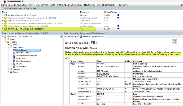
Task: Open Placeholders dialog
Action: pos(57,5)
